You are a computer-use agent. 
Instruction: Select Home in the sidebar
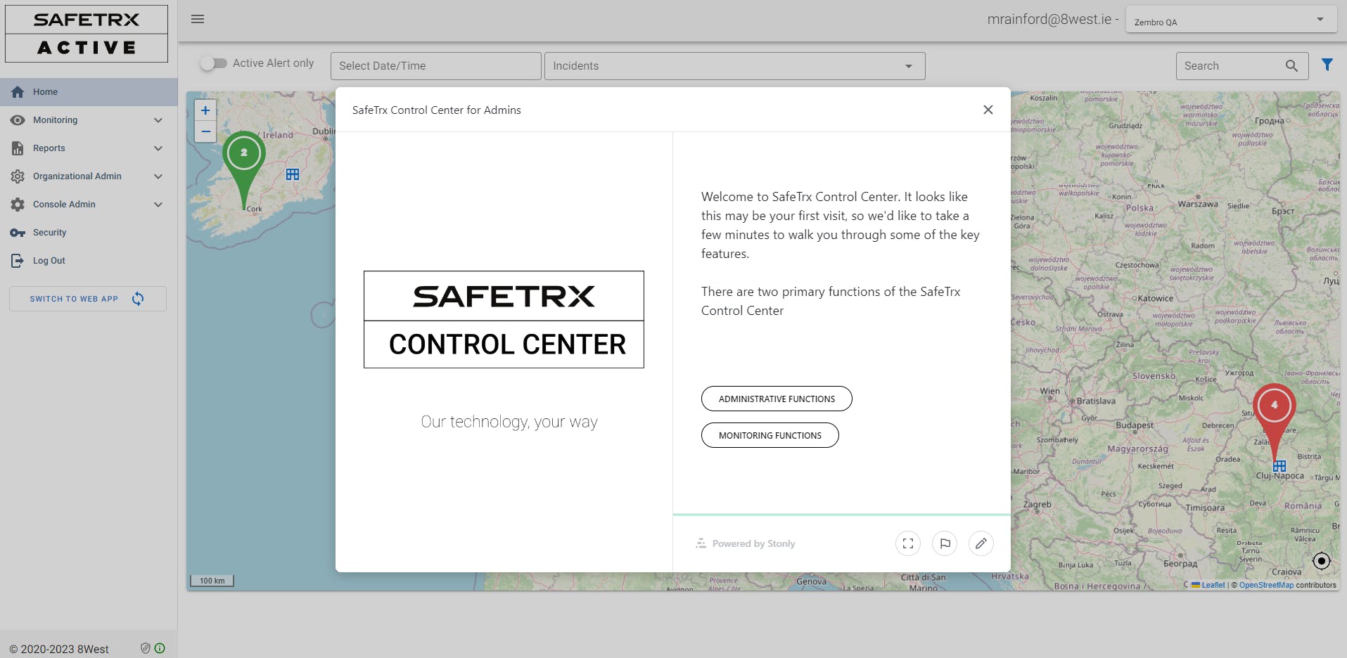[89, 92]
